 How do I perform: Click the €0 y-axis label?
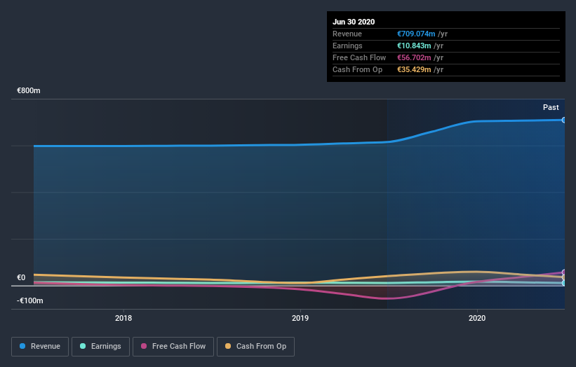[x=21, y=277]
